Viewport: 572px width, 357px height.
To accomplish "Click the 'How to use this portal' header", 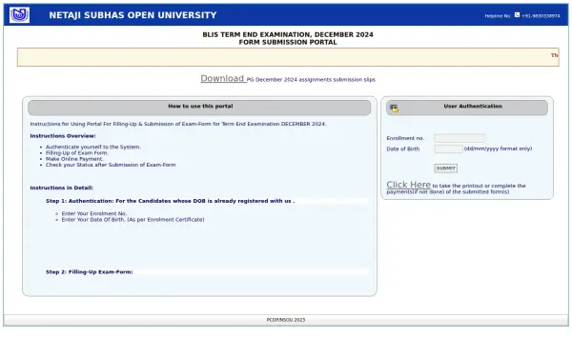I will (199, 108).
